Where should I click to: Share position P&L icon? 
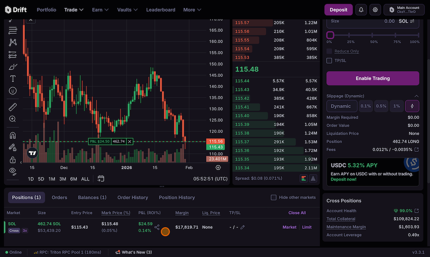[x=157, y=227]
